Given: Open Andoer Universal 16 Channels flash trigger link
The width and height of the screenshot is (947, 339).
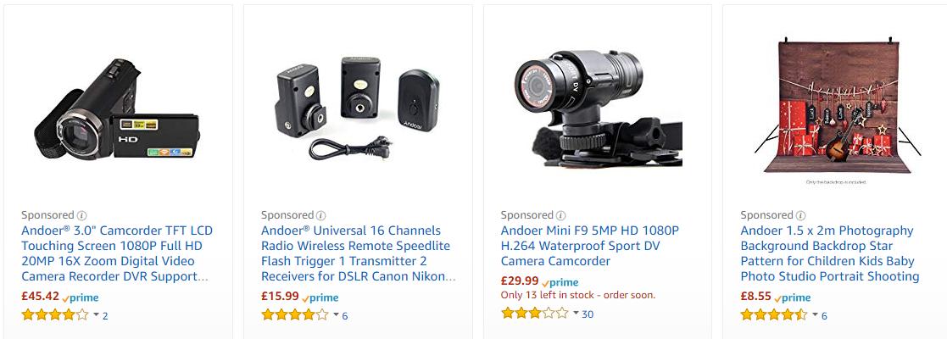Looking at the screenshot, I should (x=358, y=253).
